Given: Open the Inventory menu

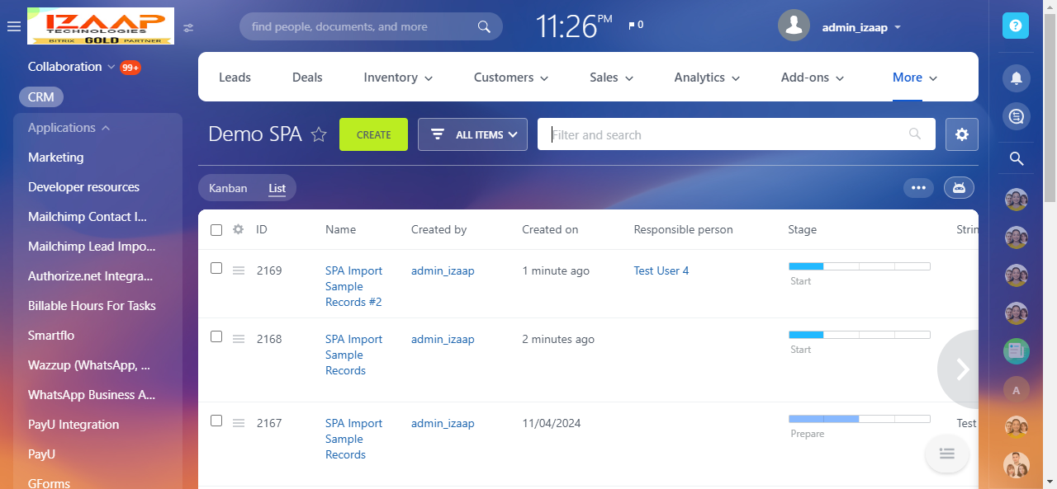Looking at the screenshot, I should (x=398, y=78).
